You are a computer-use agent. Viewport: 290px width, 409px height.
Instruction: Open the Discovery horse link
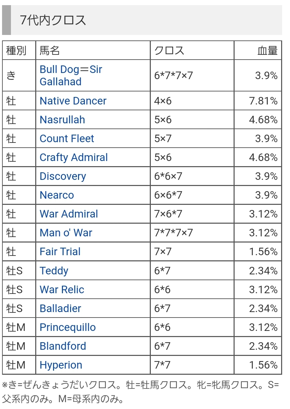(63, 176)
